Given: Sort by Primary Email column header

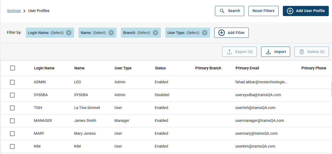Looking at the screenshot, I should 247,68.
